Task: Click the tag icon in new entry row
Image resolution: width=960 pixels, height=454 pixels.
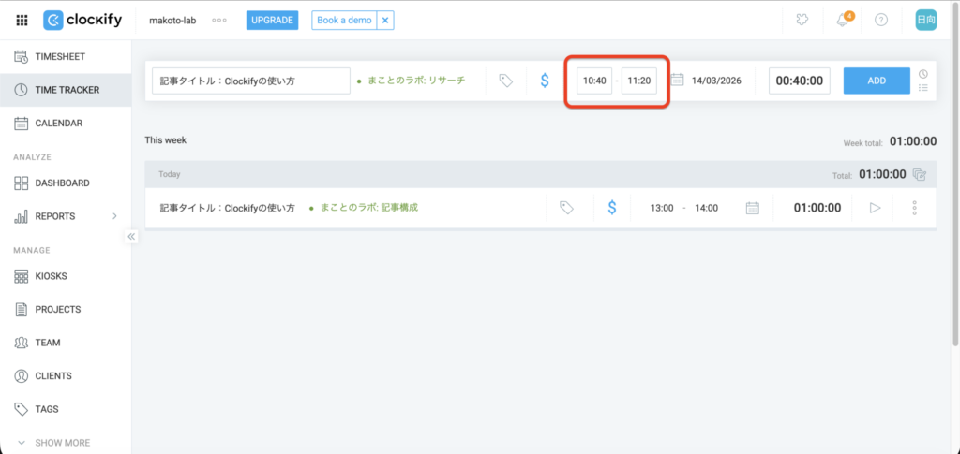Action: click(x=505, y=81)
